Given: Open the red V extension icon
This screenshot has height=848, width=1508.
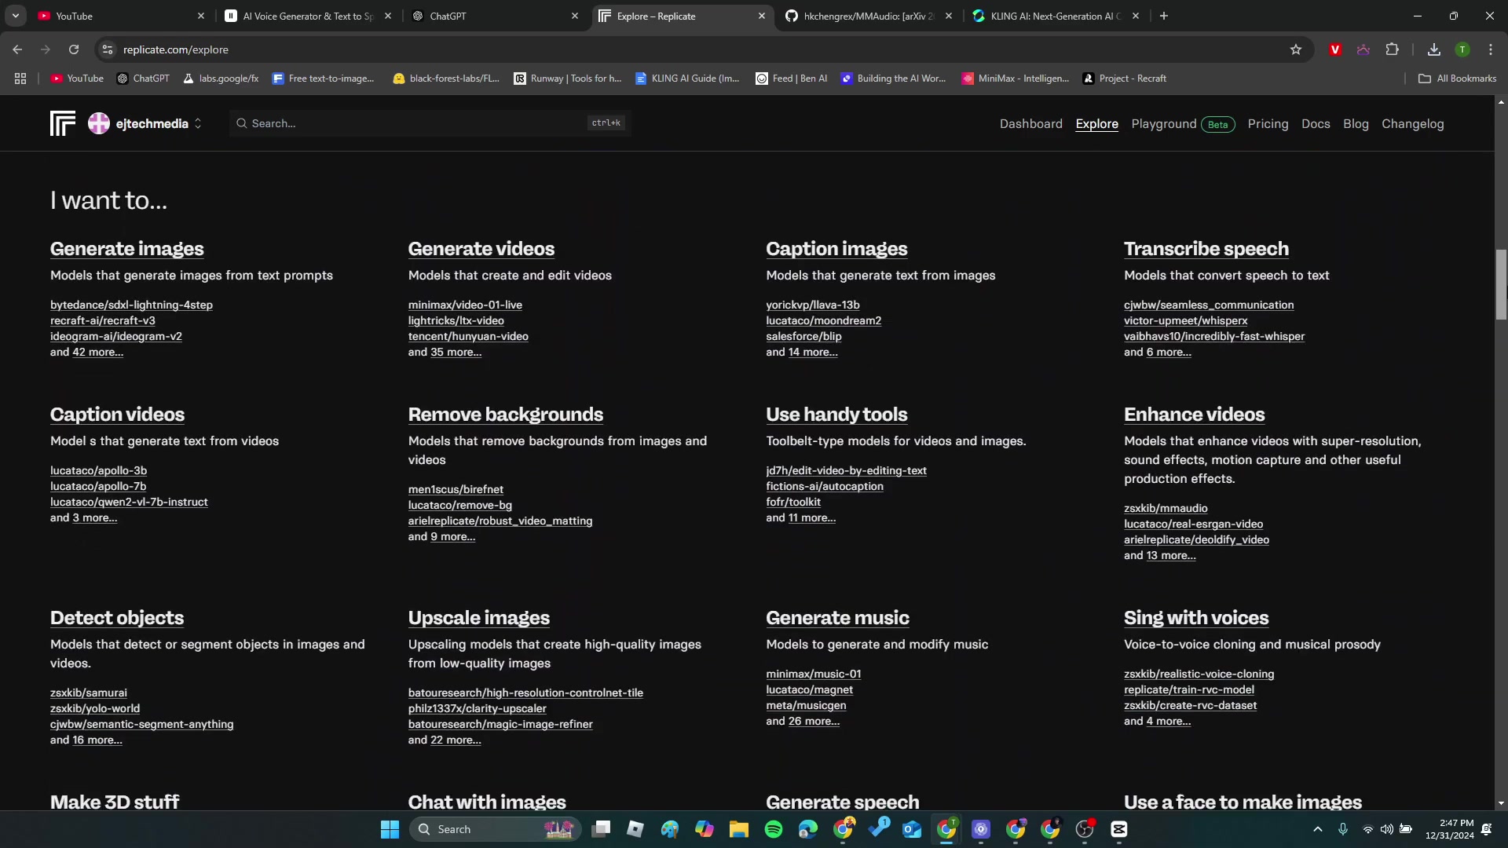Looking at the screenshot, I should point(1335,49).
